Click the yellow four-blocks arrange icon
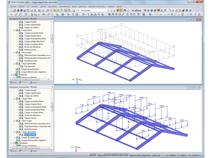This screenshot has width=211, height=158. point(182,14)
